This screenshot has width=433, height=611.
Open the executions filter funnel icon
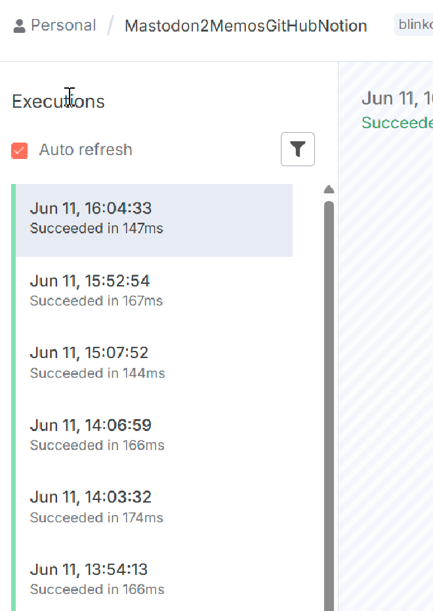298,149
